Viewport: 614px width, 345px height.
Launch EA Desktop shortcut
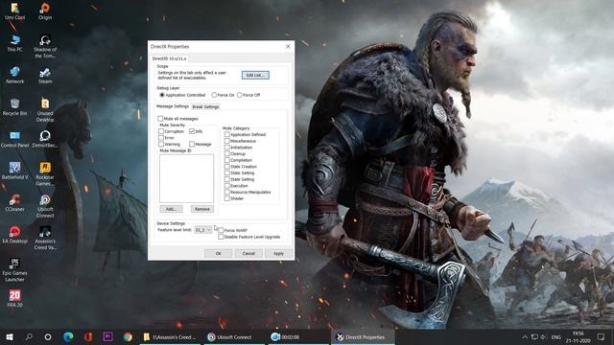tap(15, 235)
